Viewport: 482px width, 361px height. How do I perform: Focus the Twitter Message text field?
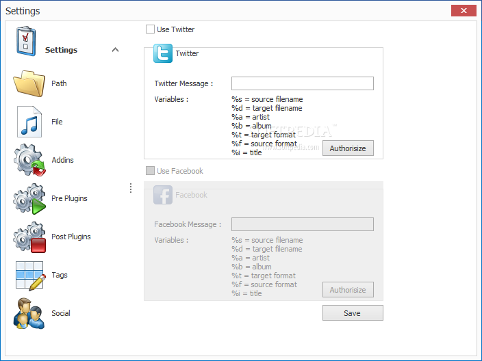[x=303, y=83]
